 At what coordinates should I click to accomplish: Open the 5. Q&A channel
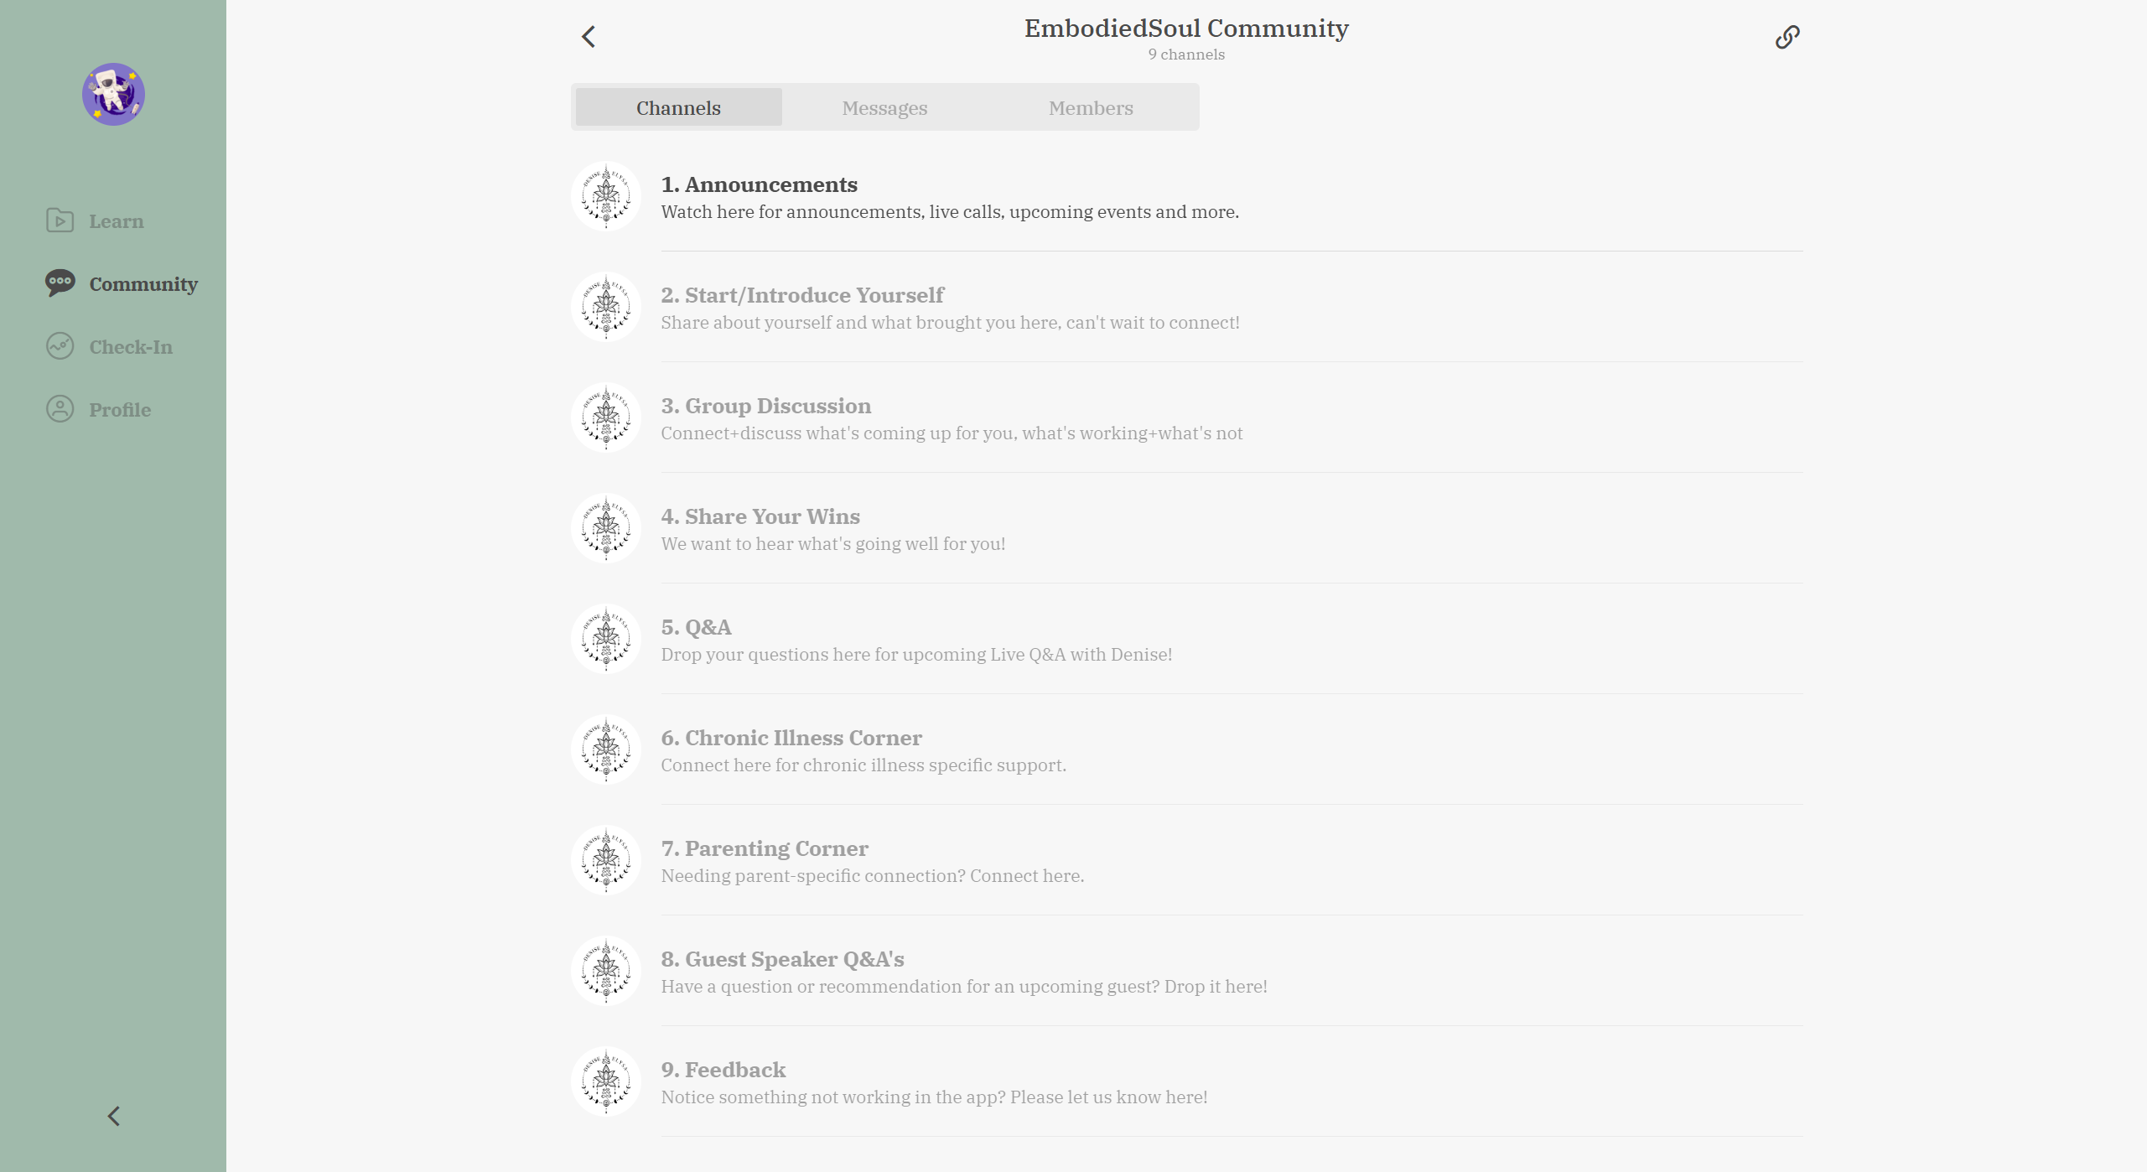point(1186,639)
